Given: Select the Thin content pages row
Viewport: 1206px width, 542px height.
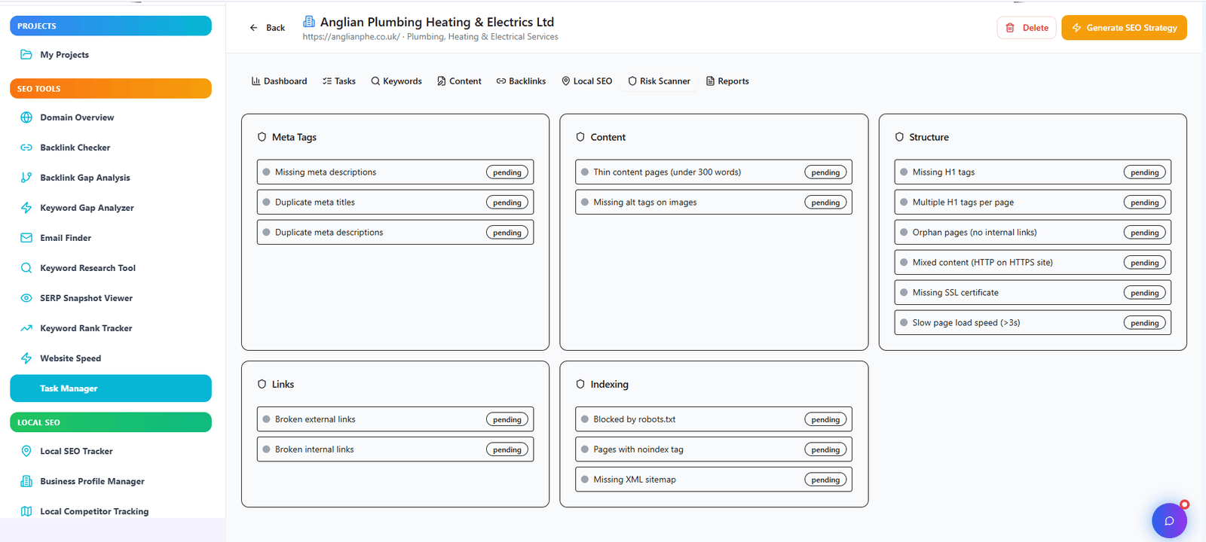Looking at the screenshot, I should click(714, 172).
